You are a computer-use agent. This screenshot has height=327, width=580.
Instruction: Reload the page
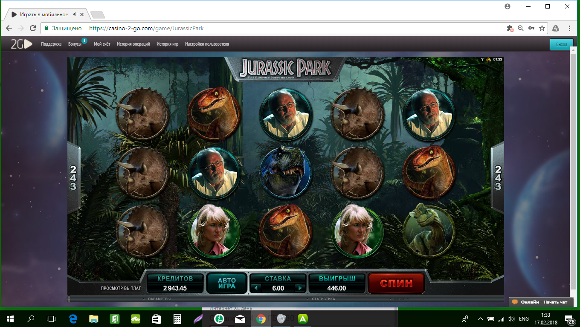(x=33, y=28)
